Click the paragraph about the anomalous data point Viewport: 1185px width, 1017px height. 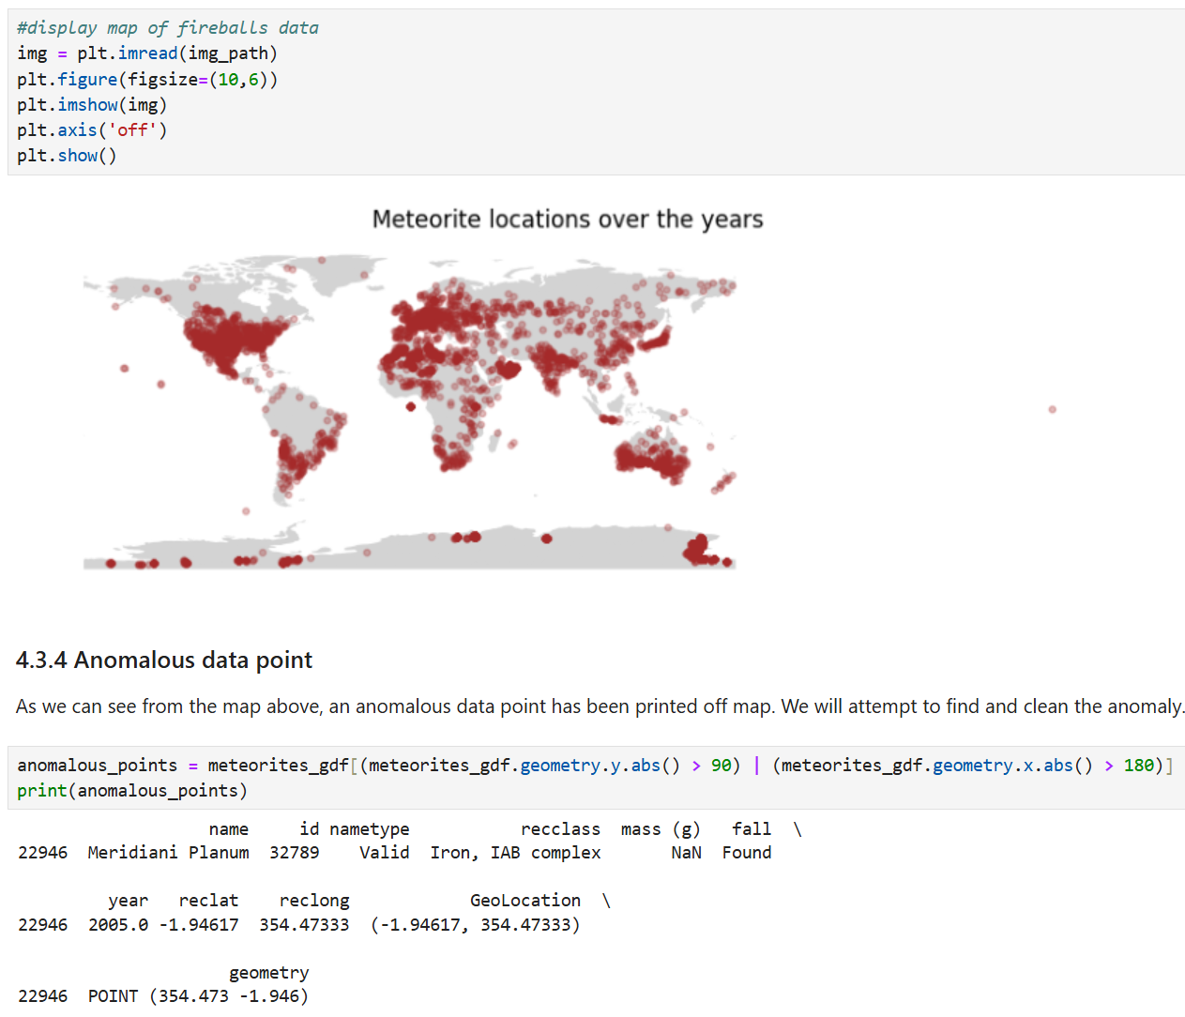pyautogui.click(x=600, y=706)
